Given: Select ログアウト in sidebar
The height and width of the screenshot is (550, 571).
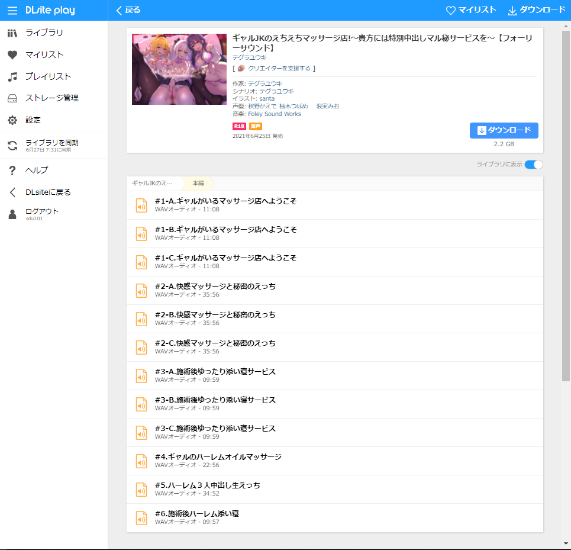Looking at the screenshot, I should point(54,214).
